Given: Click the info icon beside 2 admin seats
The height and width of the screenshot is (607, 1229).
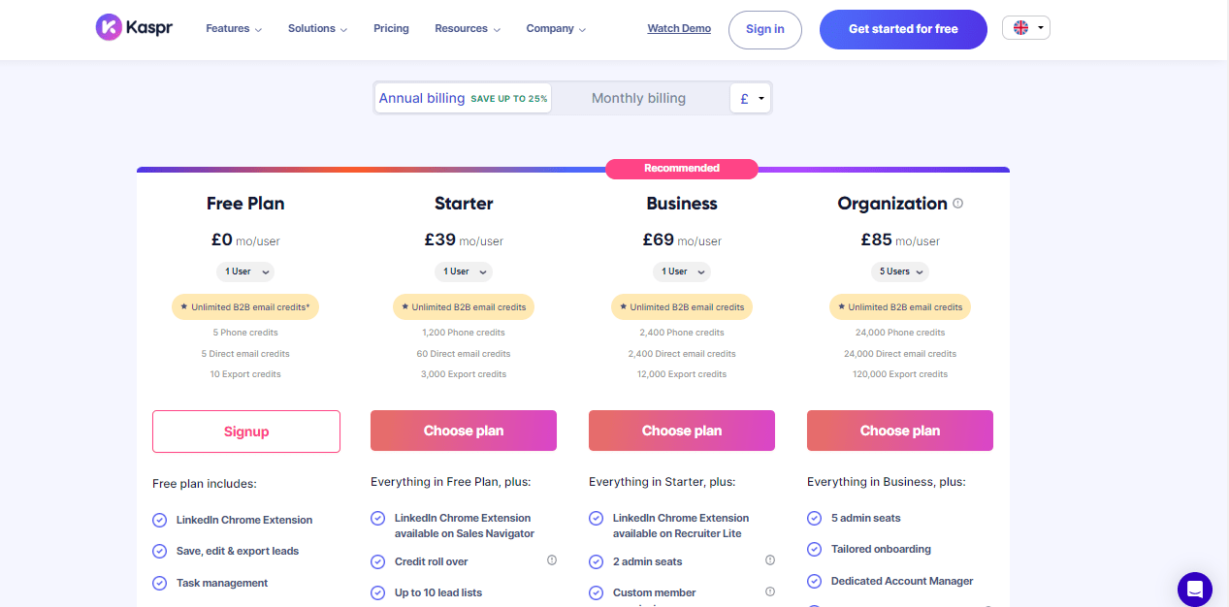Looking at the screenshot, I should (x=769, y=560).
